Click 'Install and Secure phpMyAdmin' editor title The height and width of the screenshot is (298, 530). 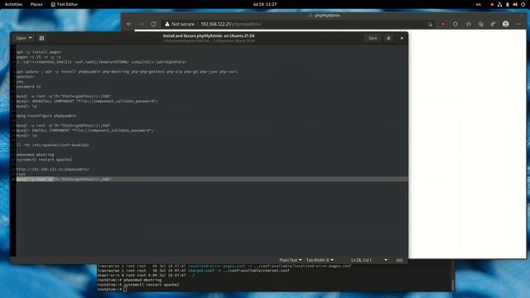coord(209,36)
